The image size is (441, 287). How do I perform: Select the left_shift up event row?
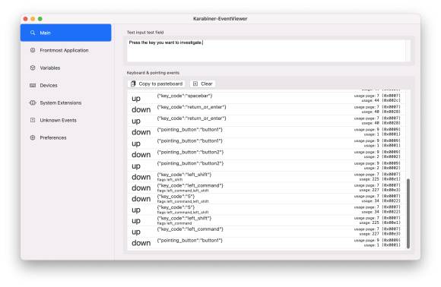pyautogui.click(x=266, y=220)
